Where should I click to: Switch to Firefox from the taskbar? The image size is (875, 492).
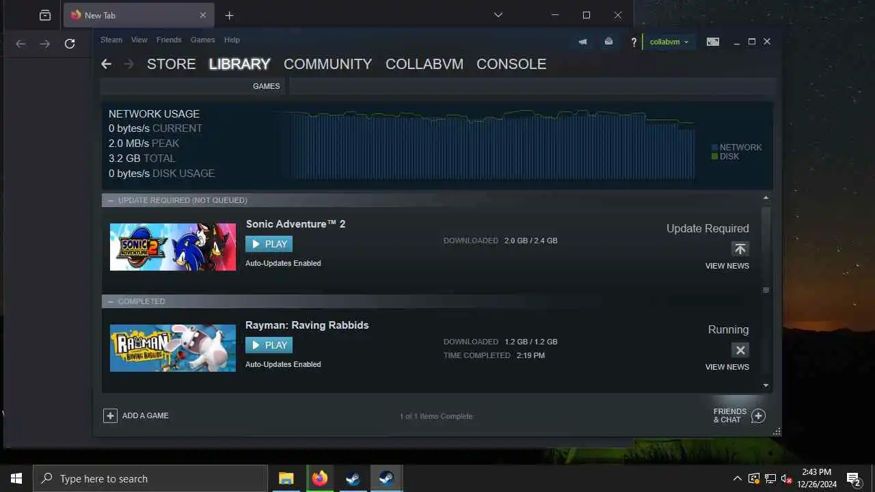(x=319, y=478)
